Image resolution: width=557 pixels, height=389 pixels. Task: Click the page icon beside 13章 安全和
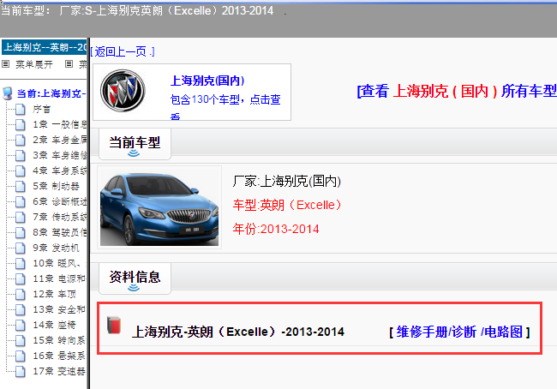click(x=21, y=309)
